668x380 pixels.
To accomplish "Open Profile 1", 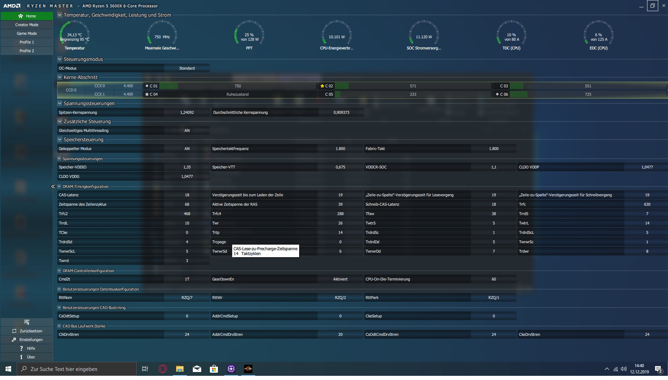I will click(x=27, y=42).
